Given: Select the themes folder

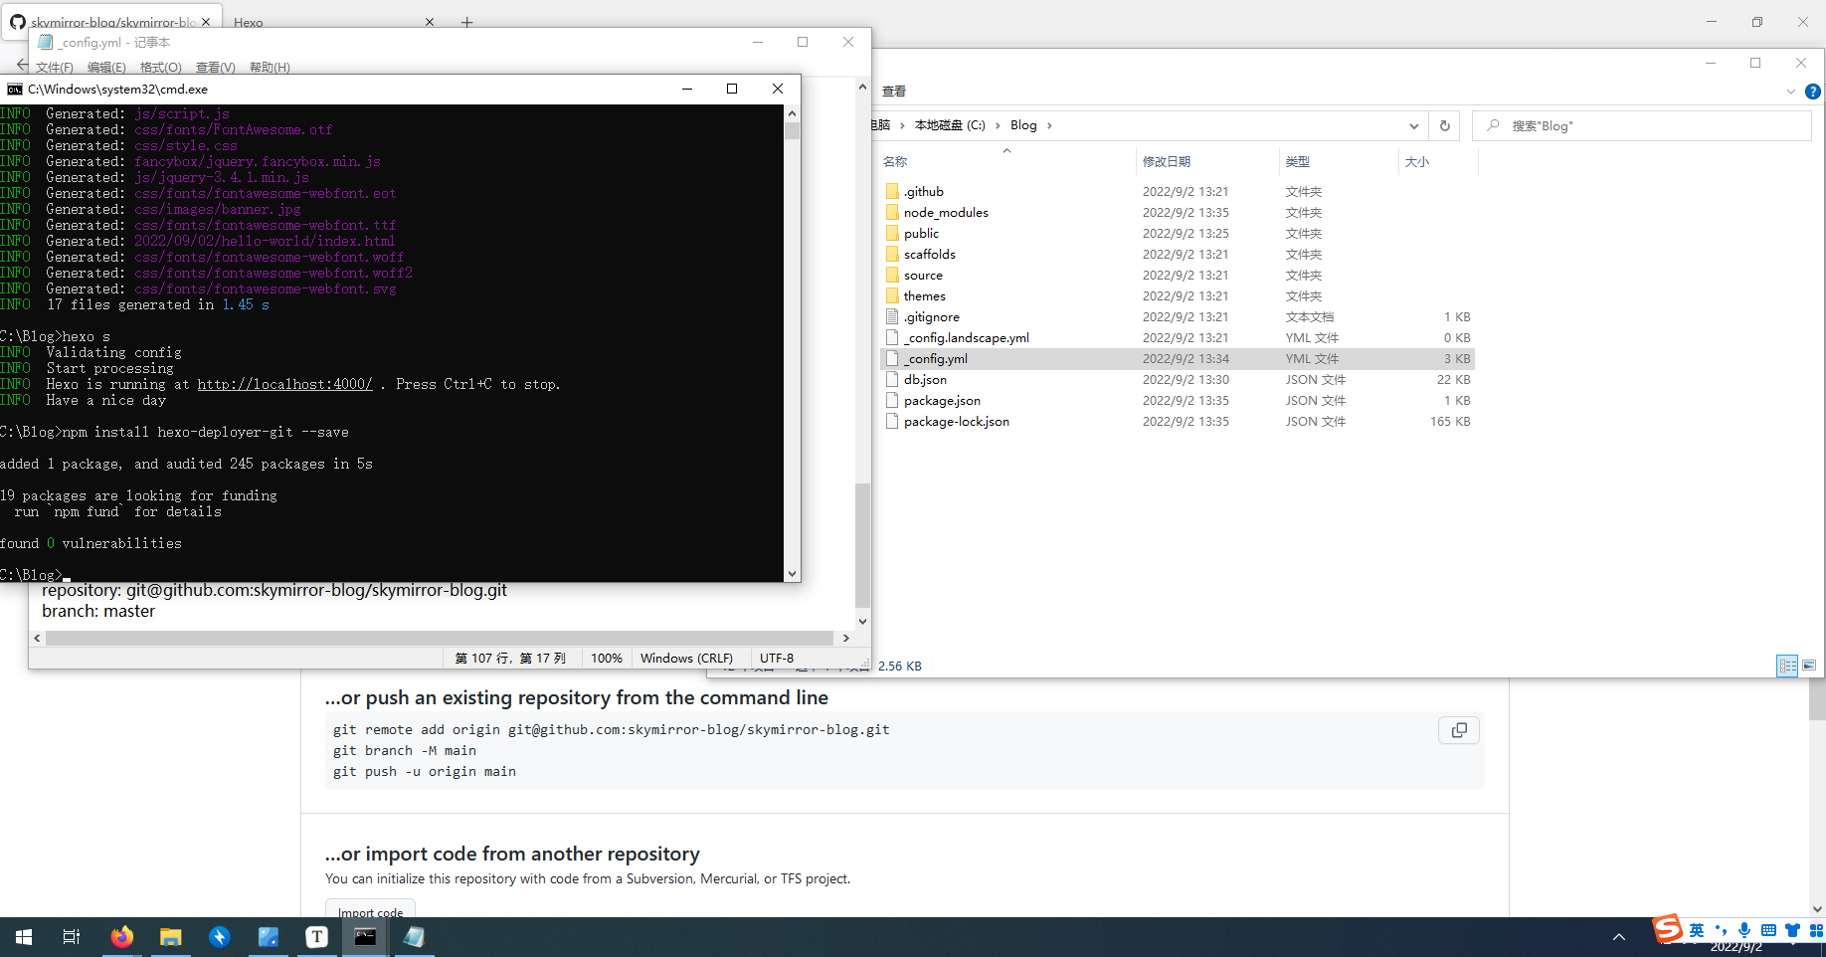Looking at the screenshot, I should click(x=1177, y=295).
